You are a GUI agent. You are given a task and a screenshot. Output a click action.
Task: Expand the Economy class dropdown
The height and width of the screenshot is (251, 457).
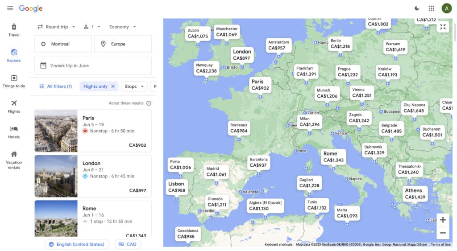[x=122, y=27]
